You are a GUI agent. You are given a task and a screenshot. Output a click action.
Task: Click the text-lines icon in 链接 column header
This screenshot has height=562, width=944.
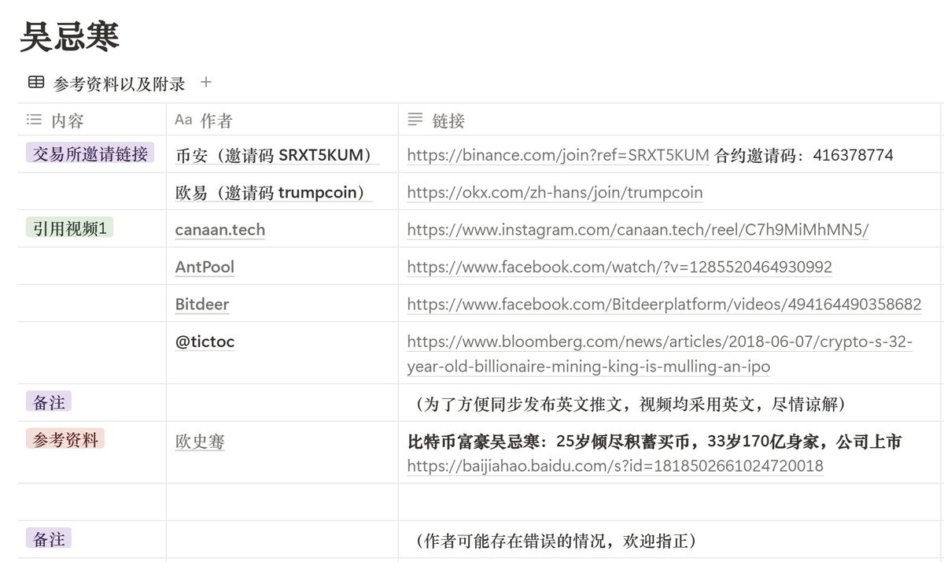click(415, 120)
